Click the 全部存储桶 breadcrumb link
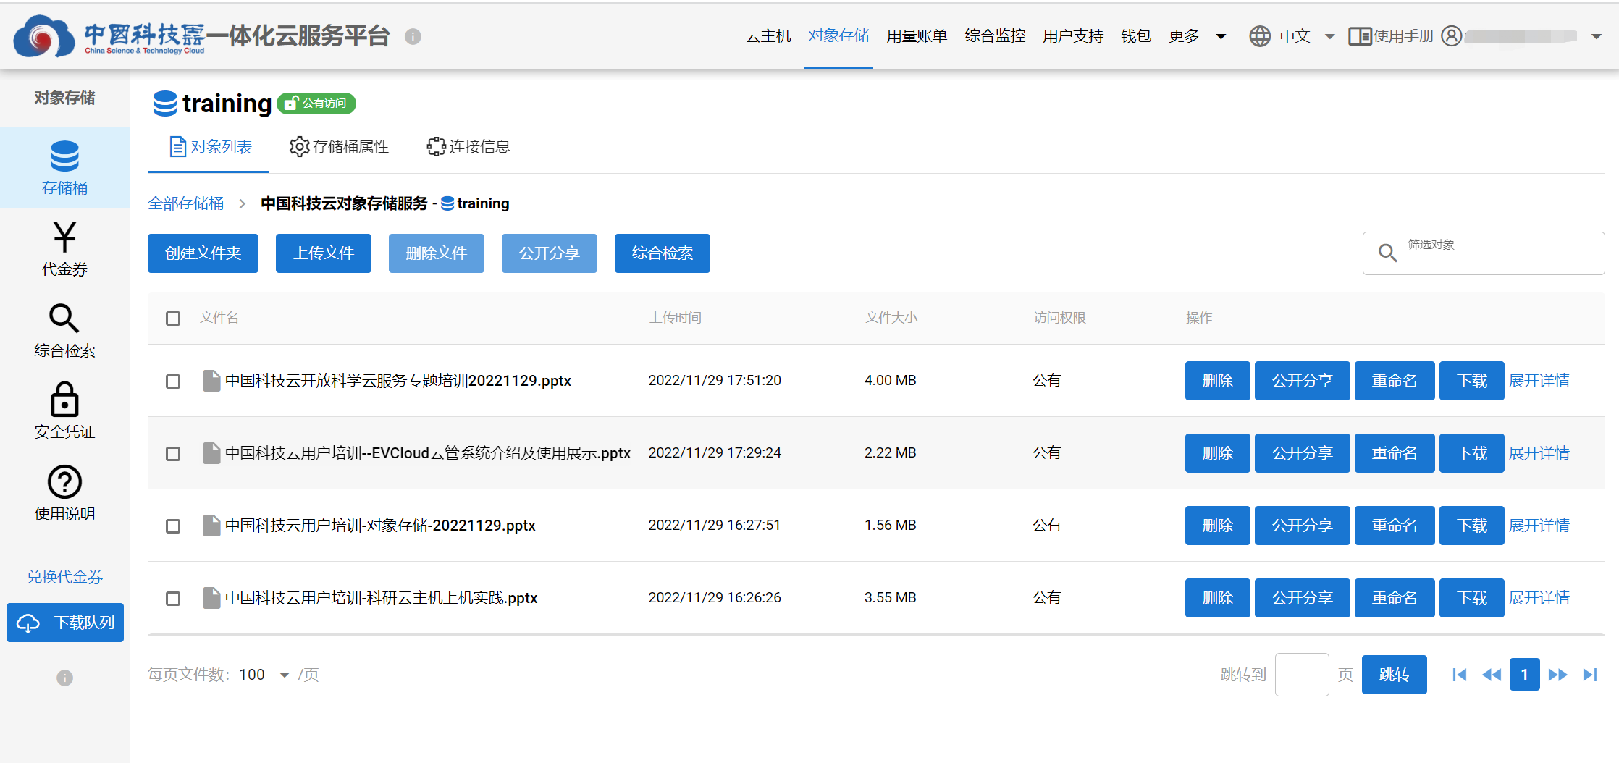 pos(186,203)
